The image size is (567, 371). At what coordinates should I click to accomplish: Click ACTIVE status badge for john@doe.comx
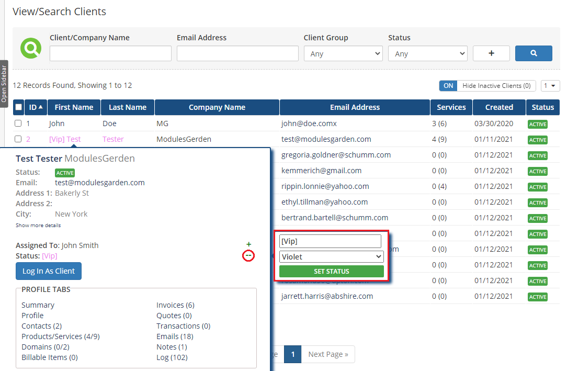tap(538, 124)
